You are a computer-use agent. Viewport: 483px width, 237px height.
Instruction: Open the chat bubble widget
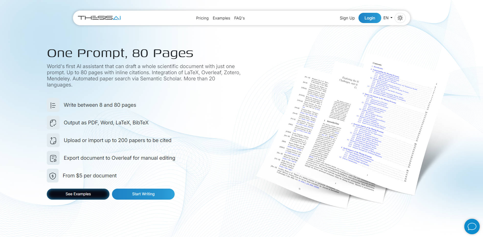coord(472,227)
